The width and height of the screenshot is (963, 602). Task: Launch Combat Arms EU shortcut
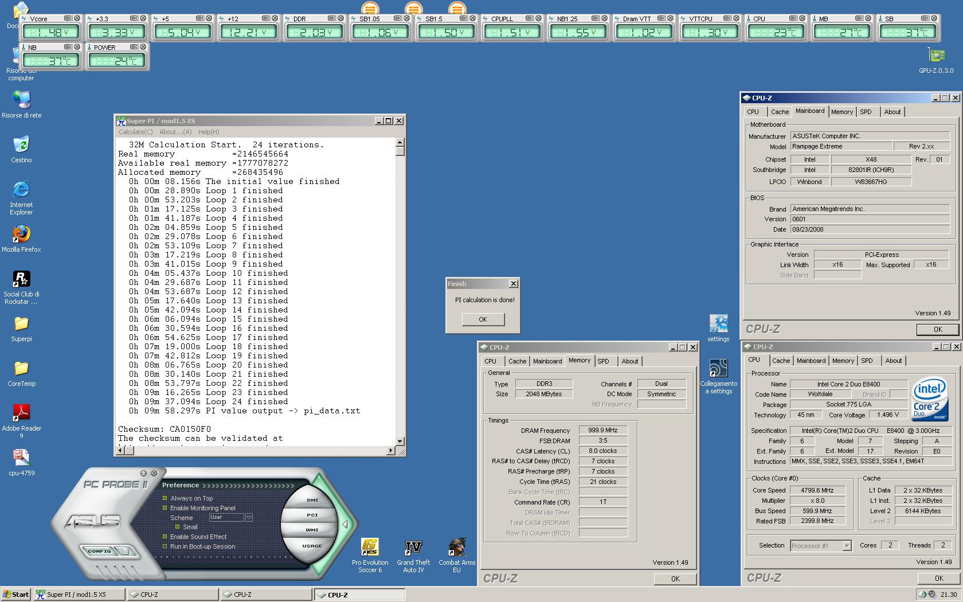click(457, 555)
